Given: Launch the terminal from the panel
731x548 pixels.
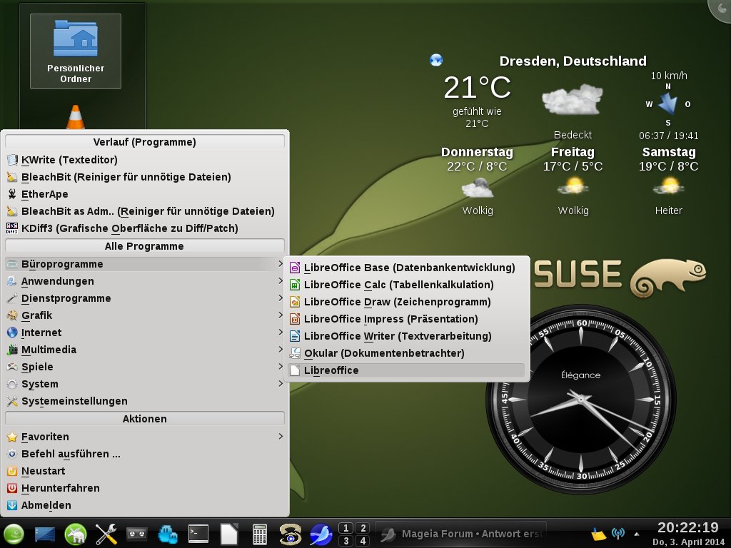Looking at the screenshot, I should (x=198, y=534).
